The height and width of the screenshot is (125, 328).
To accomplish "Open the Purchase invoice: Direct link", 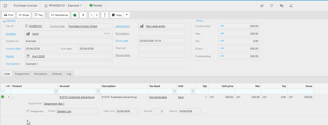I will [83, 26].
